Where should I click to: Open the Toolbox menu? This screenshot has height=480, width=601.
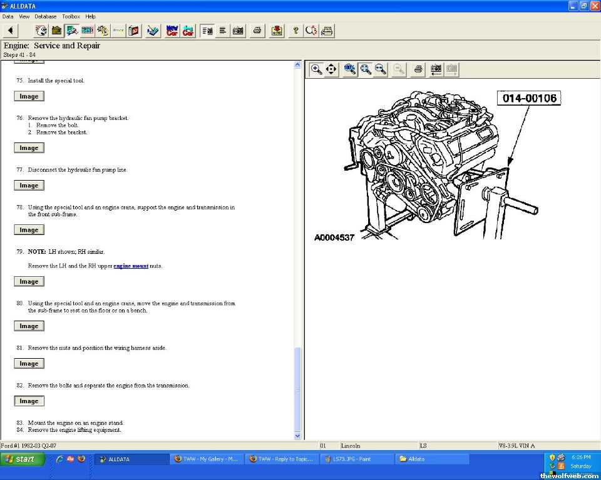[x=71, y=16]
